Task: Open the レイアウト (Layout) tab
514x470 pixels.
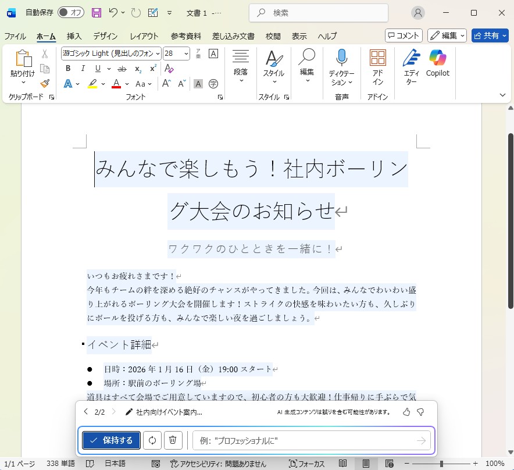Action: point(144,36)
